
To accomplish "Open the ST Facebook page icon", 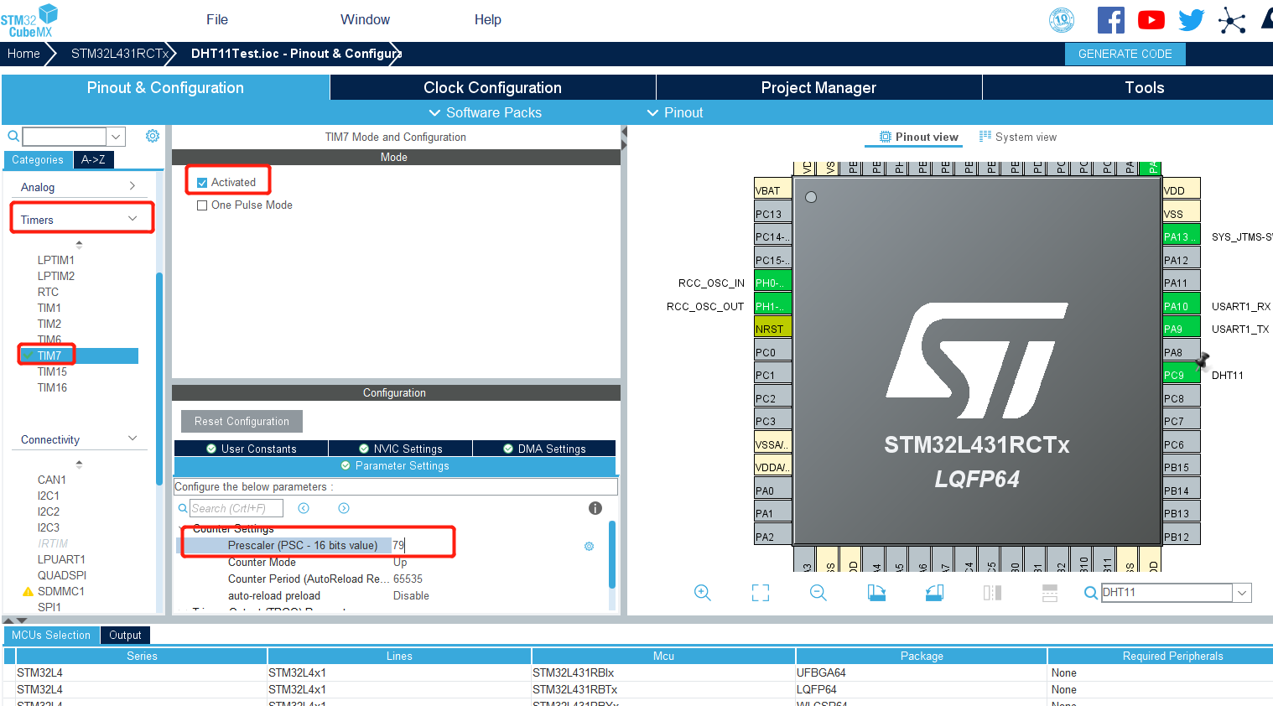I will click(x=1110, y=19).
